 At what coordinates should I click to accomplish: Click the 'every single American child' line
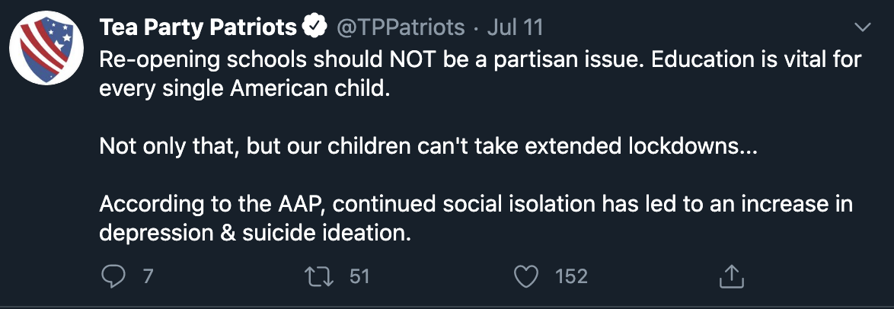[244, 90]
